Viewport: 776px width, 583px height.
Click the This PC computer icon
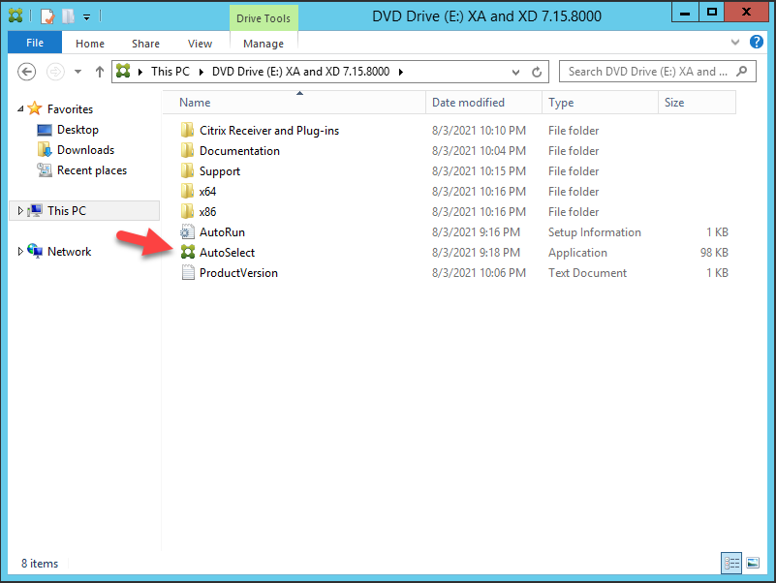35,210
